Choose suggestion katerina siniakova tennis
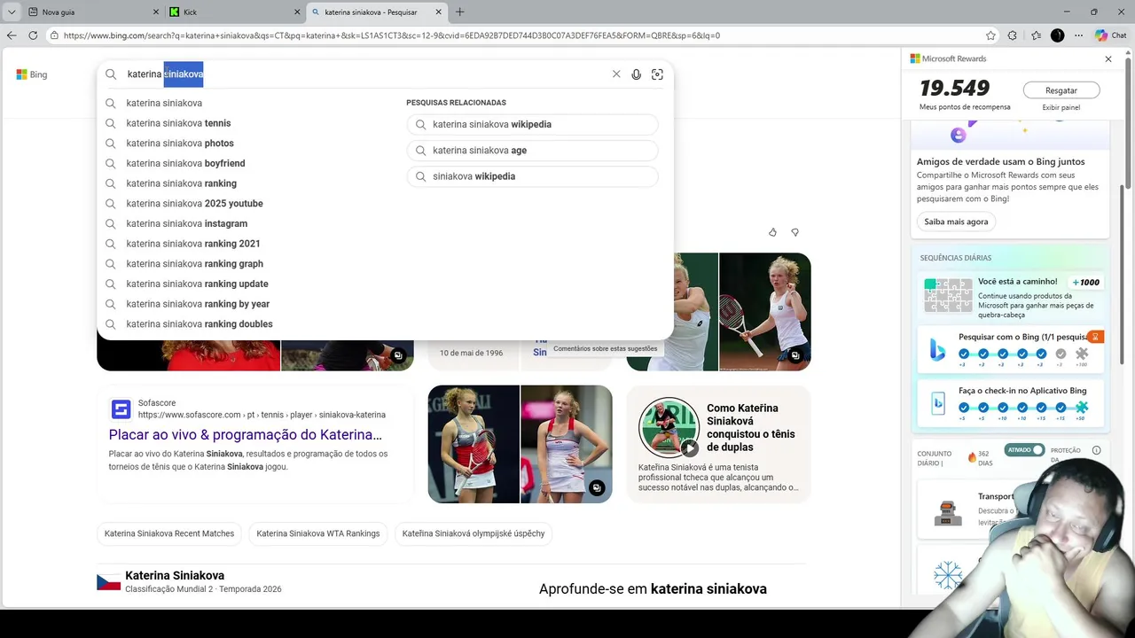This screenshot has width=1135, height=638. [x=178, y=123]
